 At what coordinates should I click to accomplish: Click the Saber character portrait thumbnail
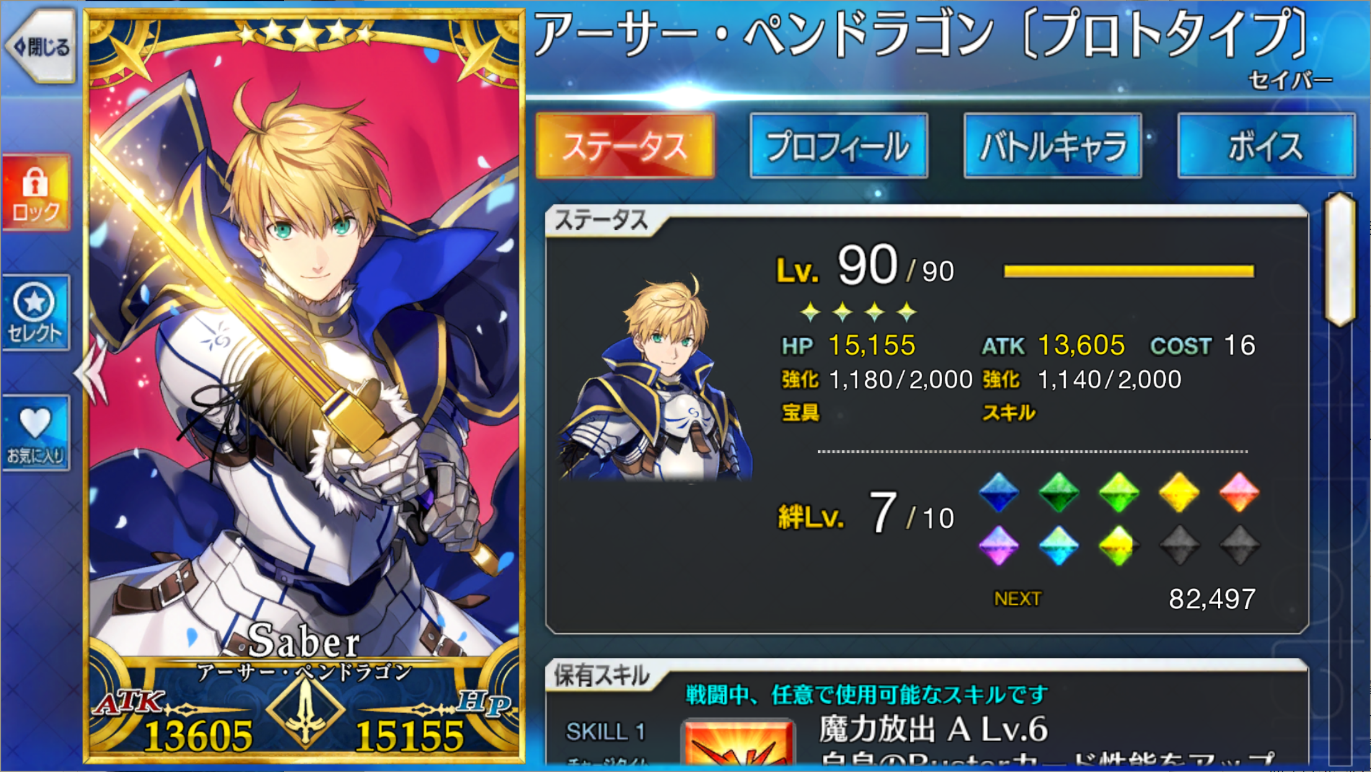655,378
